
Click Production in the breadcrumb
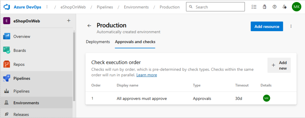(170, 7)
